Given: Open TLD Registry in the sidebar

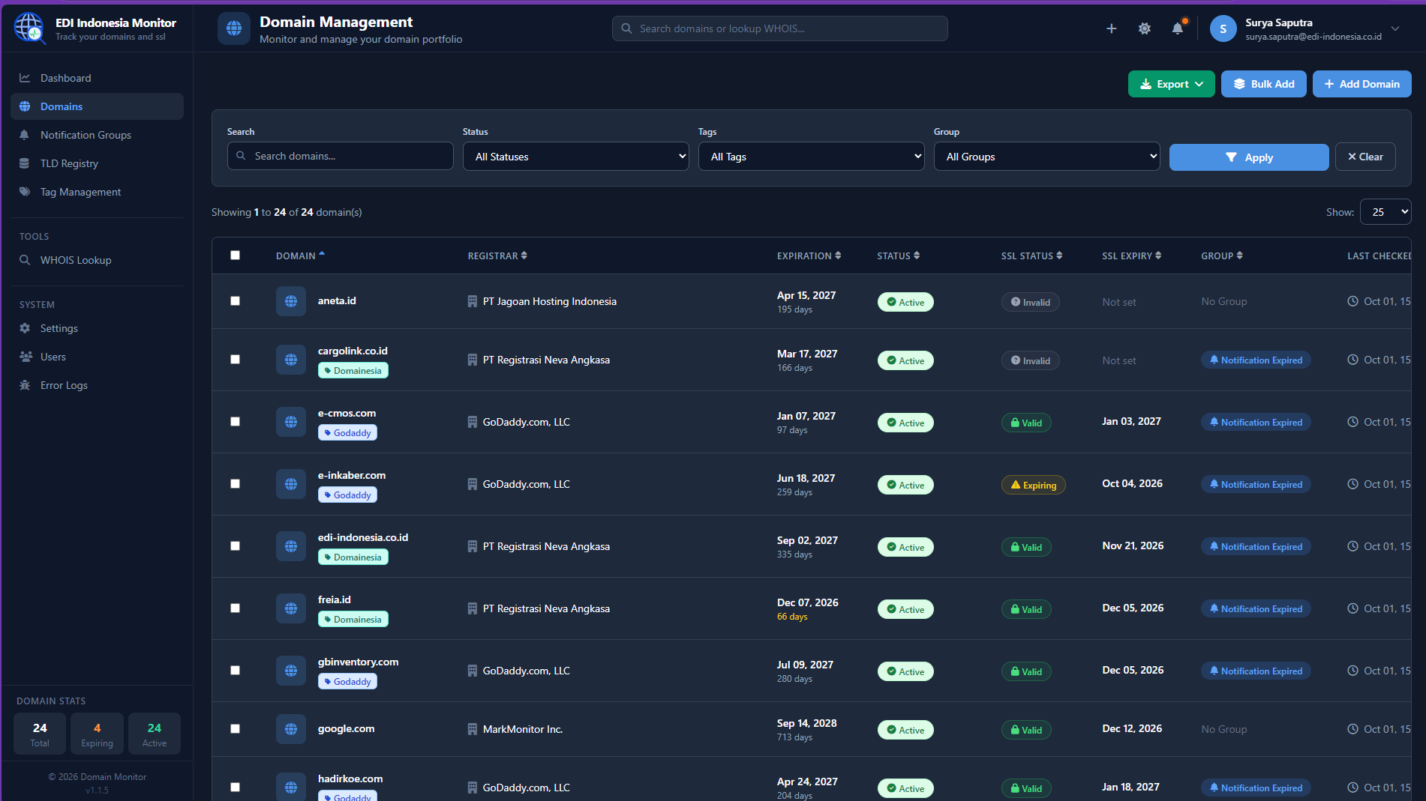Looking at the screenshot, I should [97, 163].
